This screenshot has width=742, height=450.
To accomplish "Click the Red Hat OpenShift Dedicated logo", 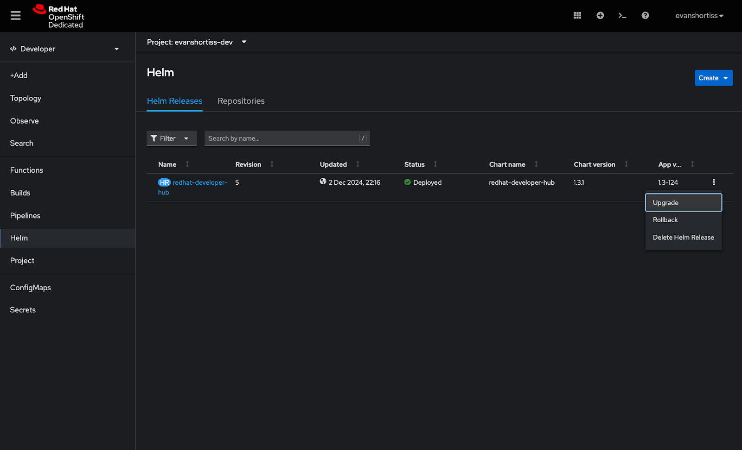I will pyautogui.click(x=58, y=16).
